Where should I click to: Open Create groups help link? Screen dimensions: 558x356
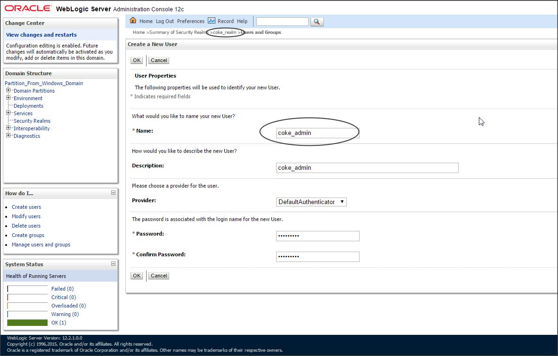click(28, 235)
